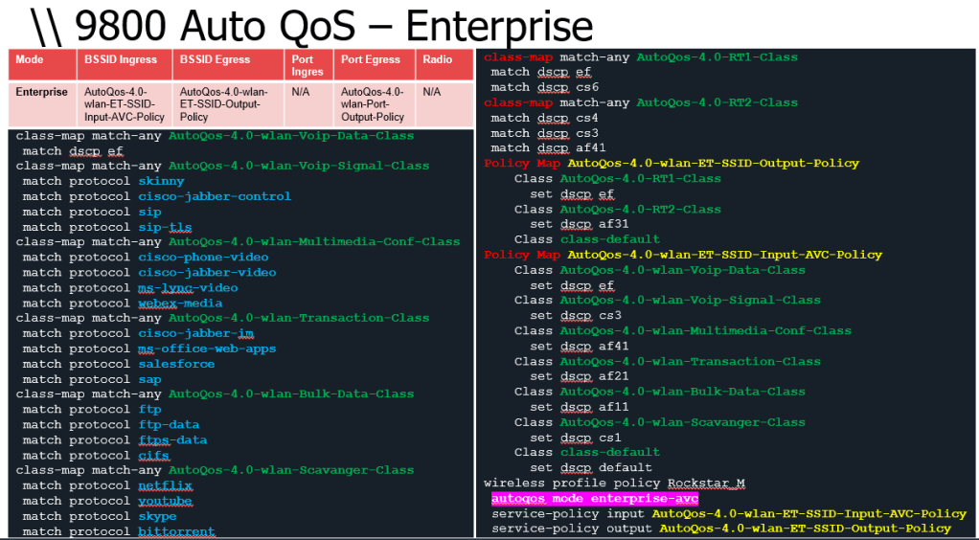Select the cisco-jabber-control protocol text
The image size is (979, 540).
point(215,196)
